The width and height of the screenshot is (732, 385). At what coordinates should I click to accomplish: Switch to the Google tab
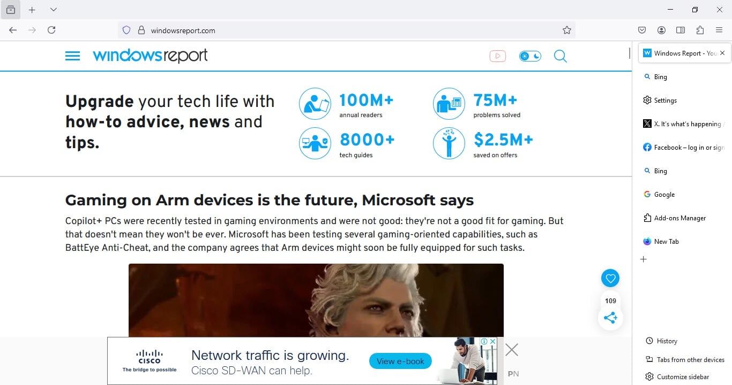tap(683, 195)
